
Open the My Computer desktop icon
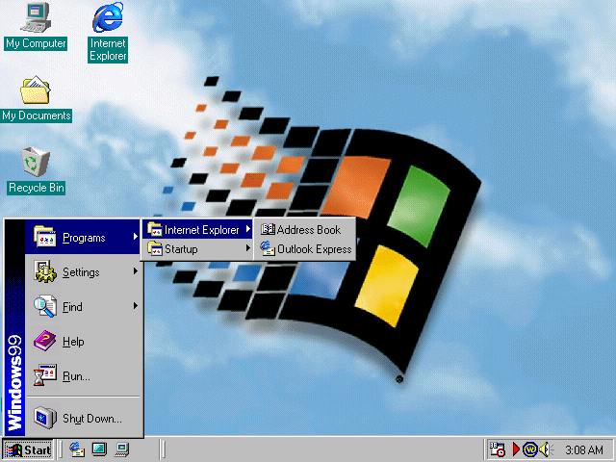(36, 26)
